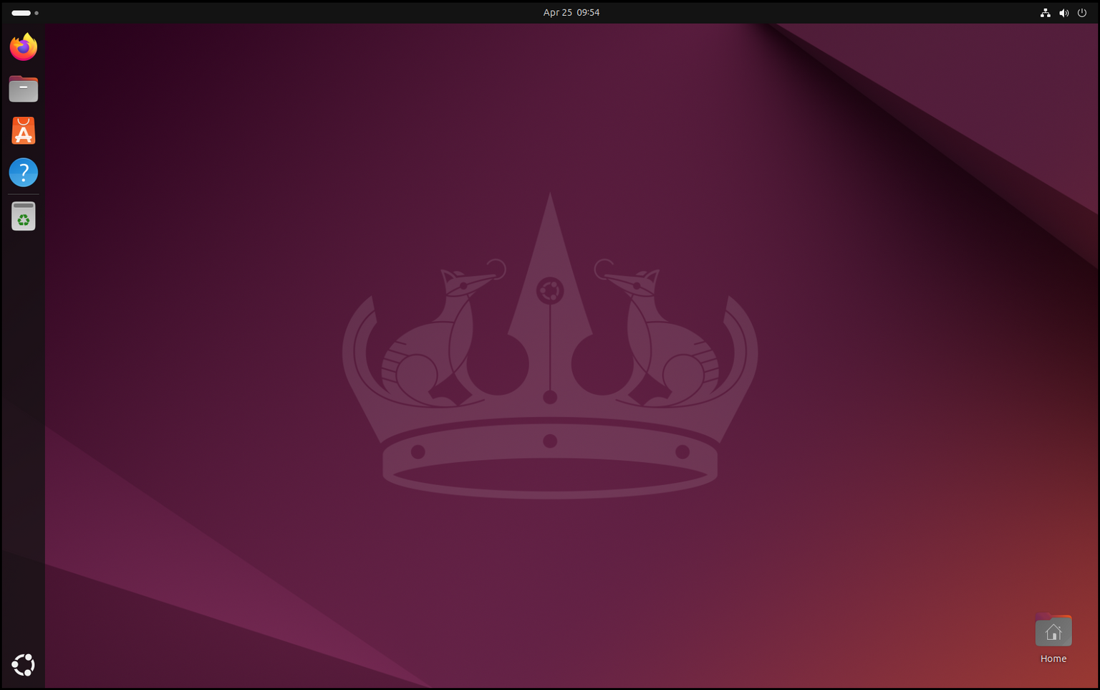Viewport: 1100px width, 690px height.
Task: Launch the App Center from the dock
Action: coord(23,130)
